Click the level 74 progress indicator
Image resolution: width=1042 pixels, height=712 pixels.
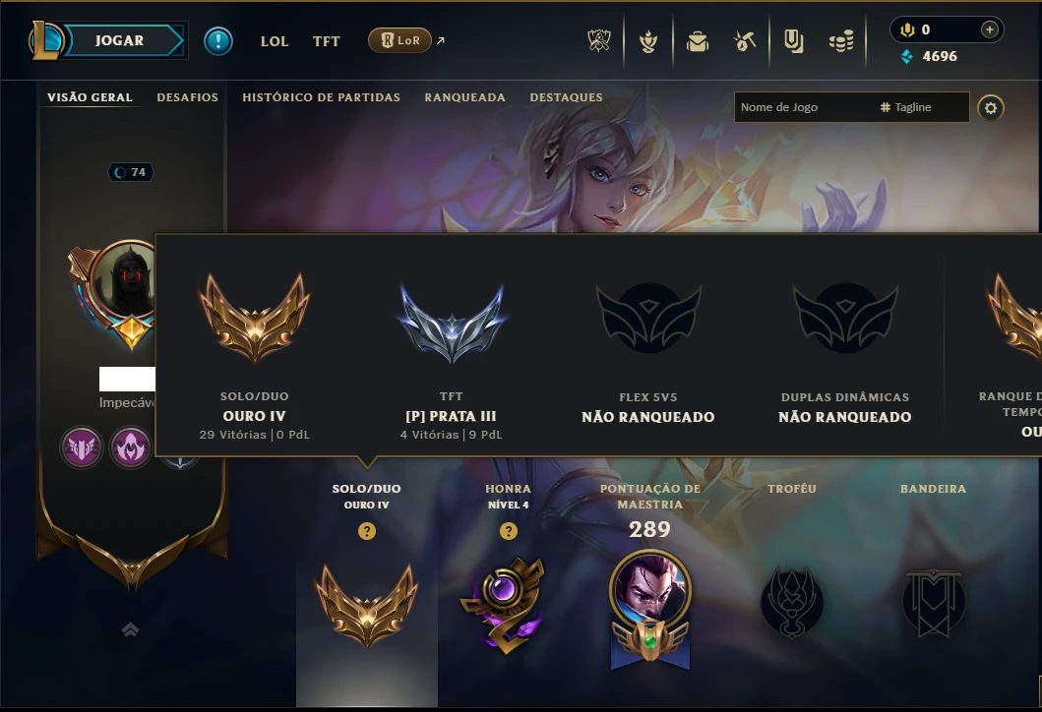point(131,172)
